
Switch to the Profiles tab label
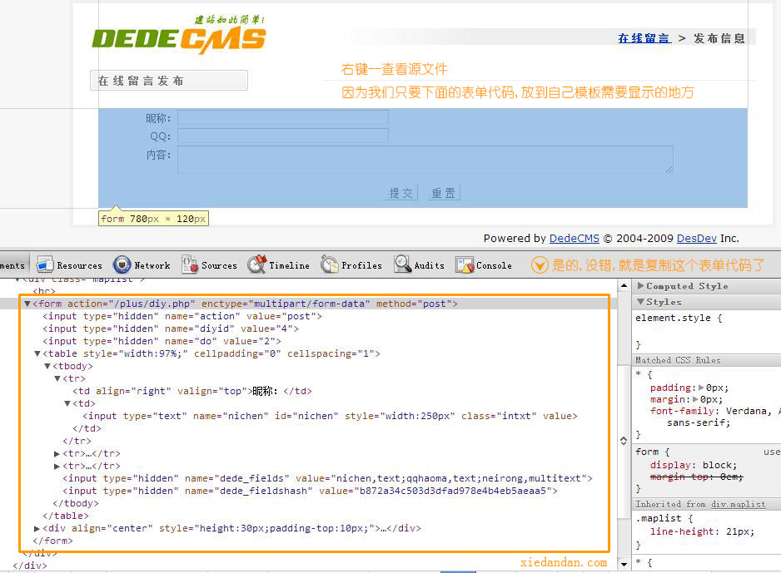(x=361, y=265)
